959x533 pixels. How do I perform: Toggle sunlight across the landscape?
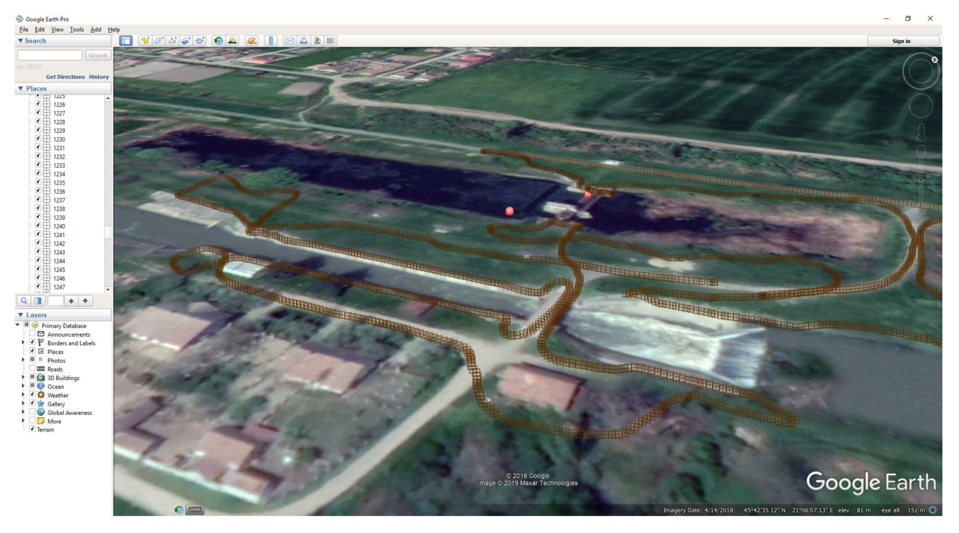[x=232, y=41]
